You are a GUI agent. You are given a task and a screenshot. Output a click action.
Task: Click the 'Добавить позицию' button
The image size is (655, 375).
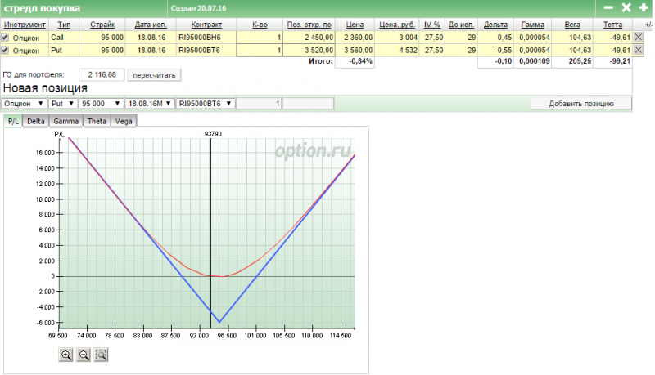581,104
